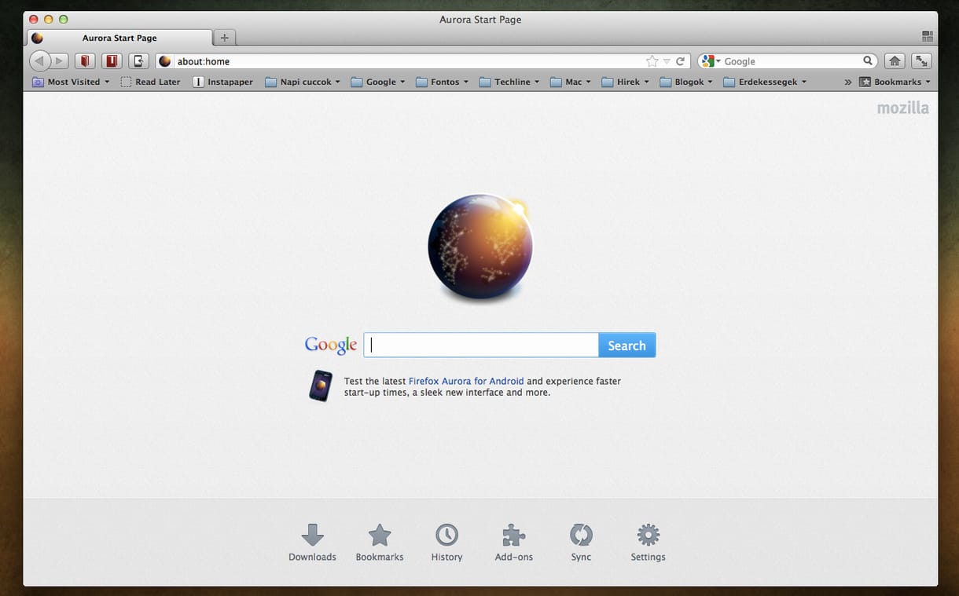Click the mozilla wordmark link
Screen dimensions: 959x596
903,108
